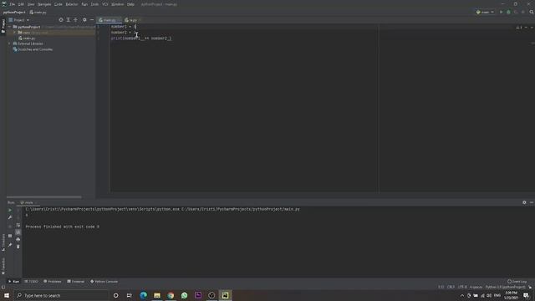The height and width of the screenshot is (301, 535).
Task: Click the trash clear-all icon in Run console
Action: [18, 247]
